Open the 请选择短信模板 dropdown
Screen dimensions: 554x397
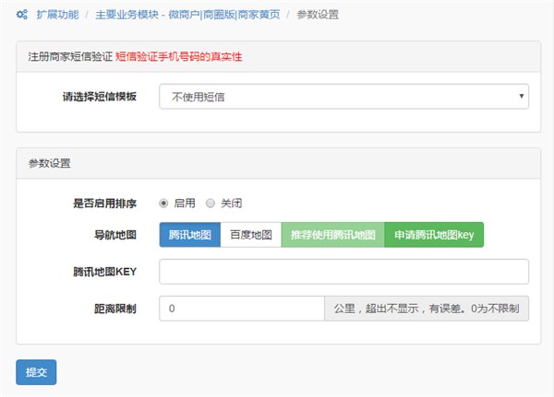pyautogui.click(x=343, y=96)
